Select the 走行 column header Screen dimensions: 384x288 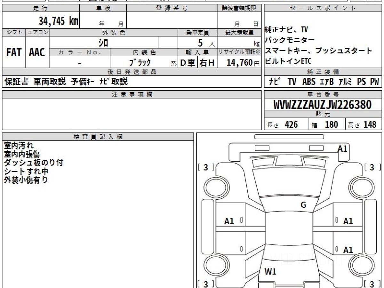pos(41,9)
